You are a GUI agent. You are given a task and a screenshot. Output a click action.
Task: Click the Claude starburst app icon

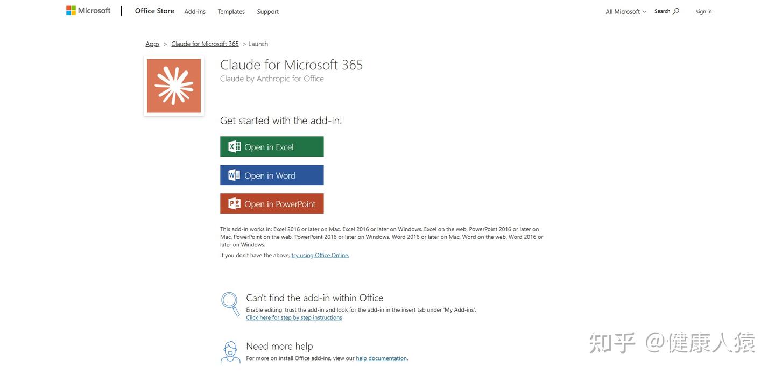[174, 86]
